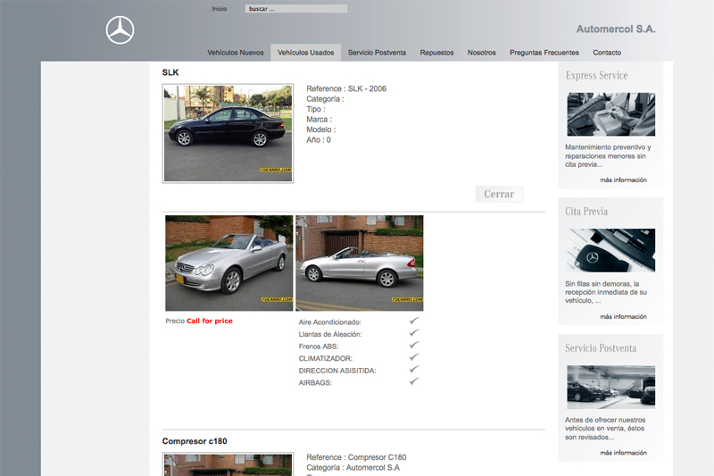Click más información under Express Service
Screen dimensions: 714x476
623,180
